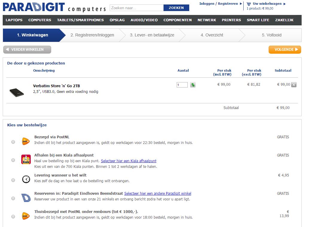Click the '1 product: € 99,00' cart summary

pos(260,8)
